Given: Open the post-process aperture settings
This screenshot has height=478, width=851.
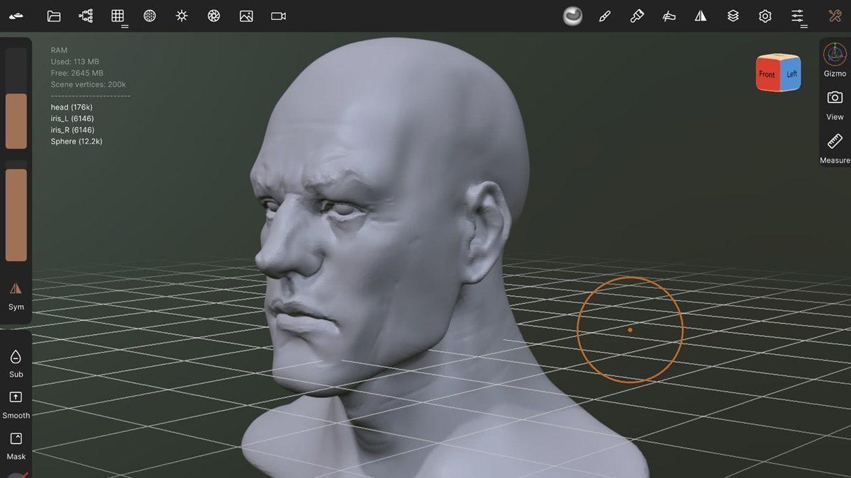Looking at the screenshot, I should point(213,15).
